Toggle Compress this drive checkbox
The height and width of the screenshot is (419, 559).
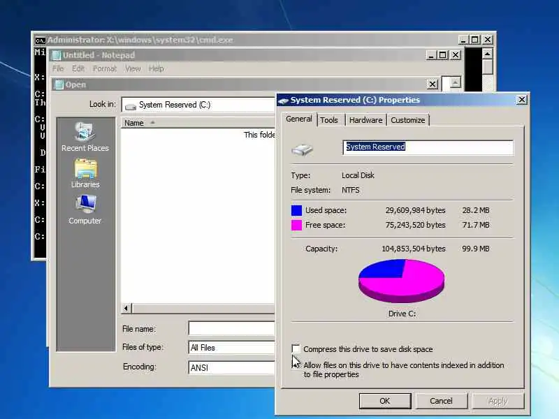(296, 348)
